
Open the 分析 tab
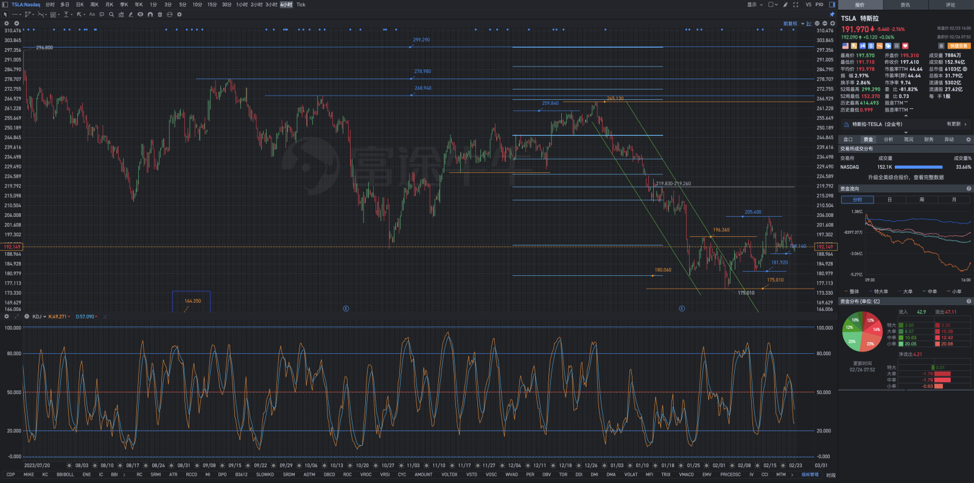(888, 139)
